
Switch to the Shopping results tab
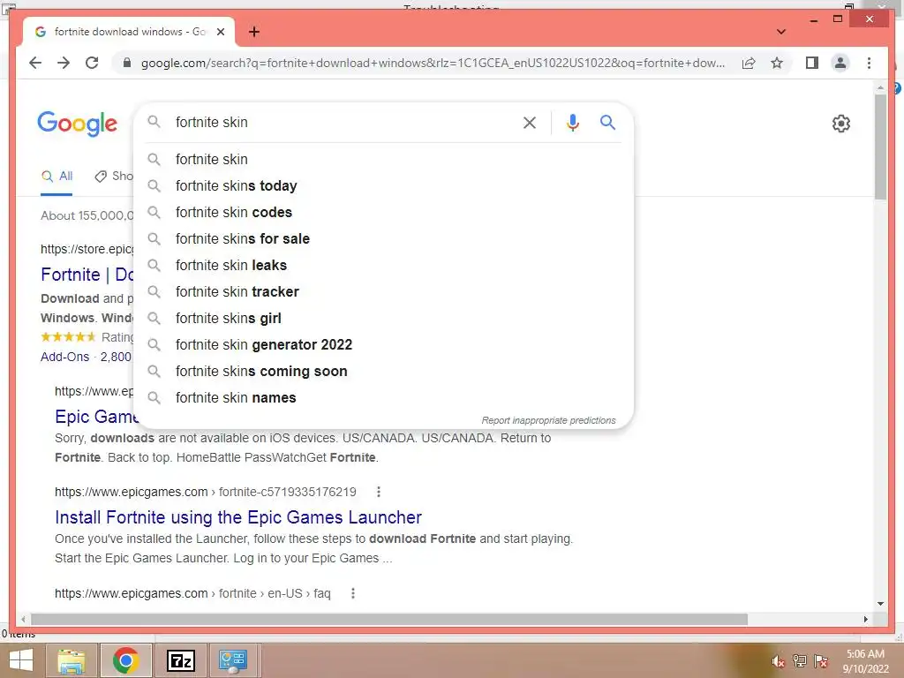coord(114,177)
